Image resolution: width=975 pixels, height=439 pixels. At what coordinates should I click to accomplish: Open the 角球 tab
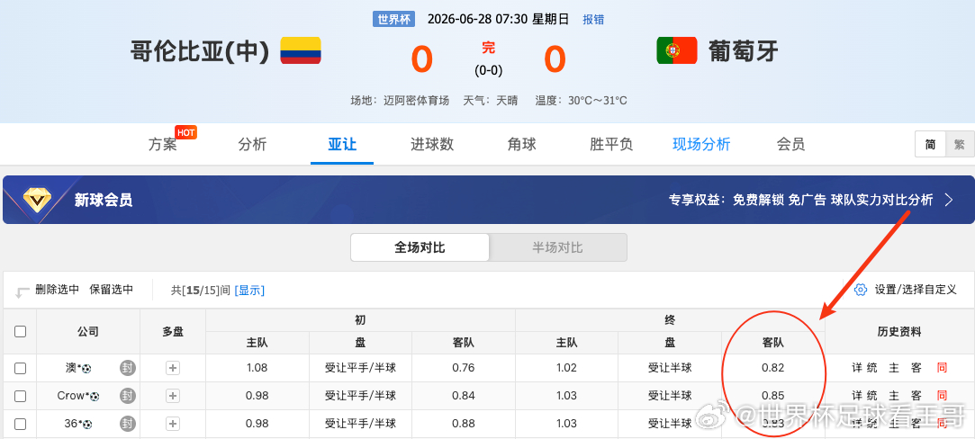click(521, 145)
